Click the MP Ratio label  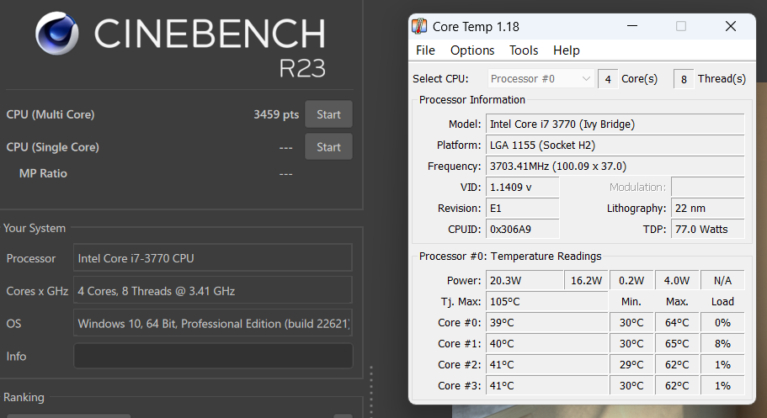[x=43, y=173]
